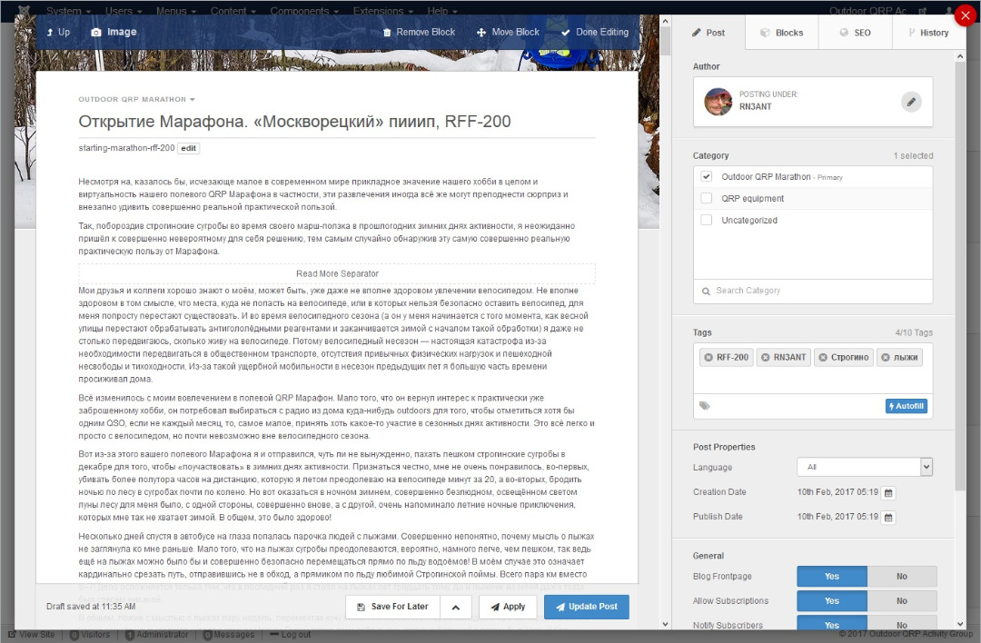The height and width of the screenshot is (643, 981).
Task: Click Done Editing in block toolbar
Action: (x=594, y=32)
